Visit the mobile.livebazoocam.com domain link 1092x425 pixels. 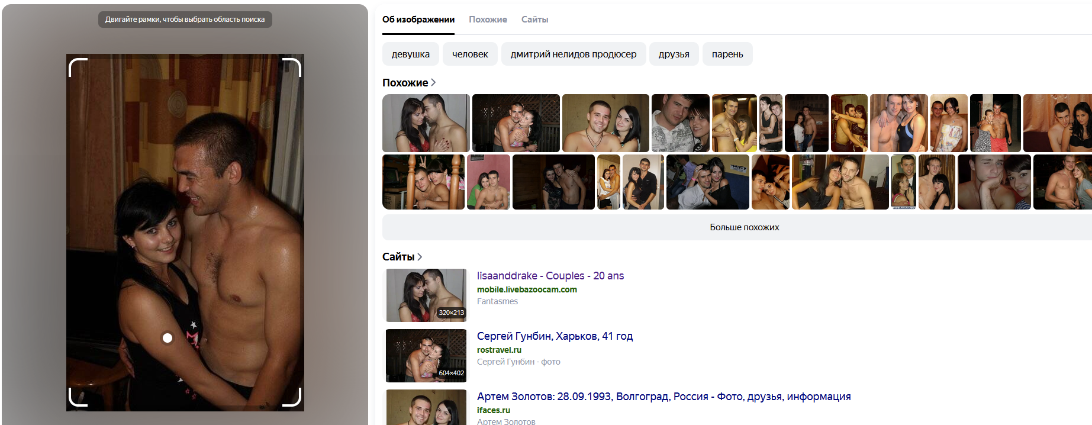[527, 289]
